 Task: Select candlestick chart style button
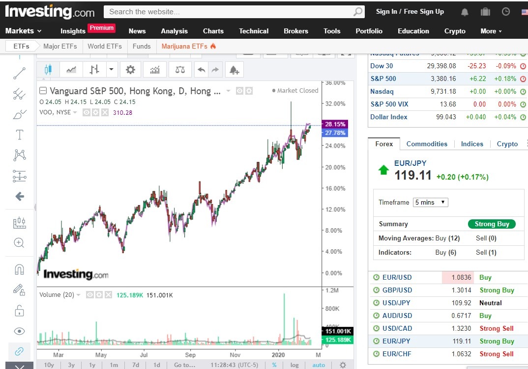coord(48,70)
